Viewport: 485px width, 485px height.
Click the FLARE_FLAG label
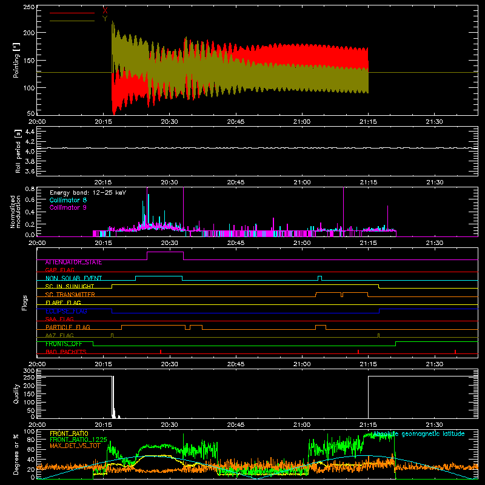click(63, 303)
